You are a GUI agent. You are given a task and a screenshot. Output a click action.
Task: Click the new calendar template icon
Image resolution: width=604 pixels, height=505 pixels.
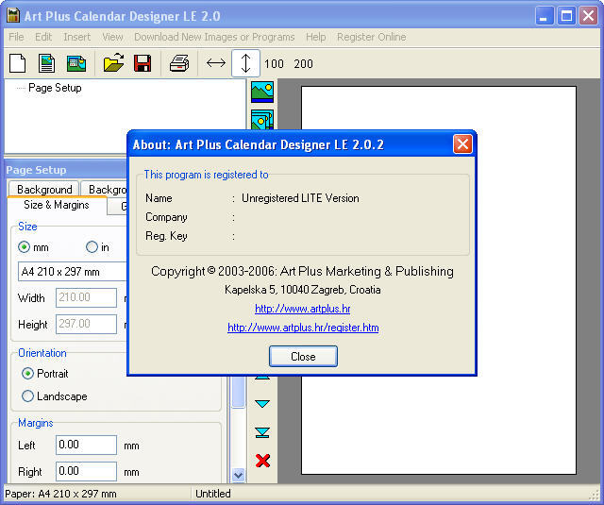tap(76, 63)
